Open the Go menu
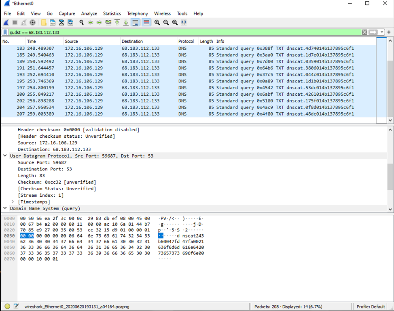The height and width of the screenshot is (311, 394). point(50,14)
